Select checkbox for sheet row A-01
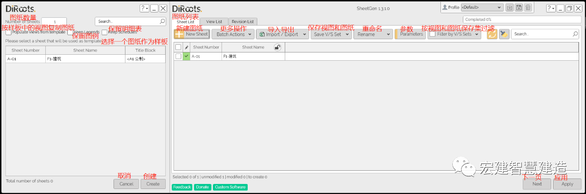 click(178, 56)
